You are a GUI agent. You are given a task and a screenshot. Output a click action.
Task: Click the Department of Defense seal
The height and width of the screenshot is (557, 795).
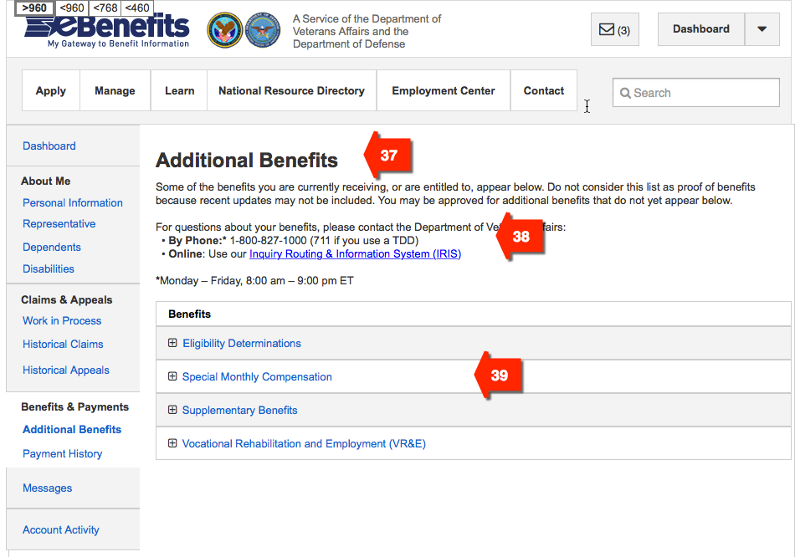[x=263, y=30]
